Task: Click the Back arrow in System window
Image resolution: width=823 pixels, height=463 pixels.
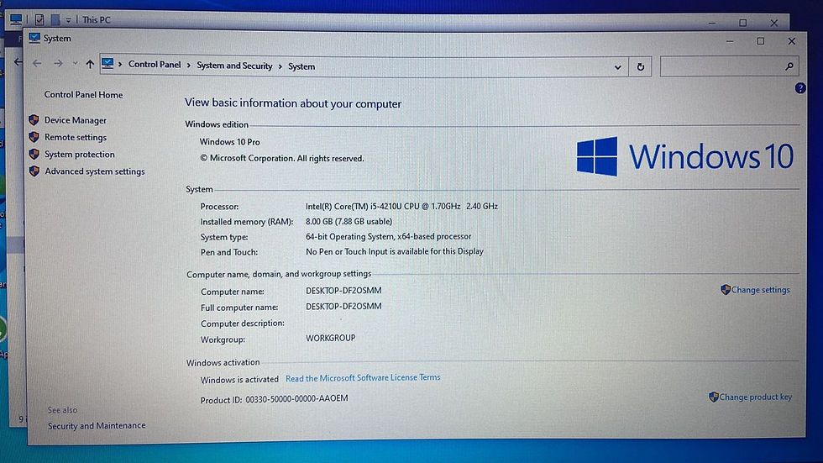Action: pos(37,64)
